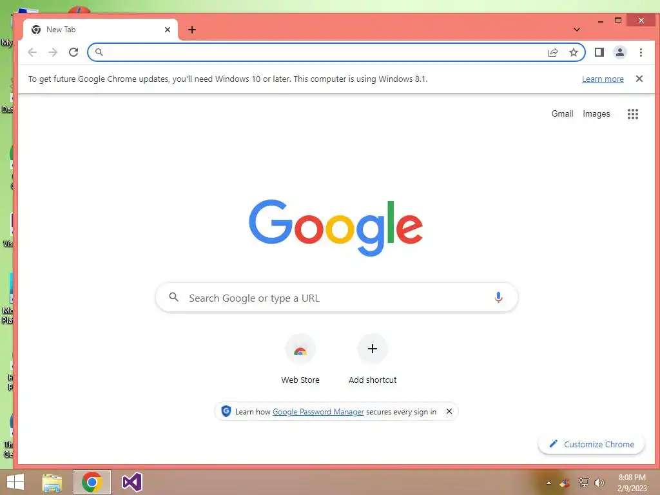This screenshot has width=660, height=495.
Task: Open the side panel icon
Action: [599, 52]
